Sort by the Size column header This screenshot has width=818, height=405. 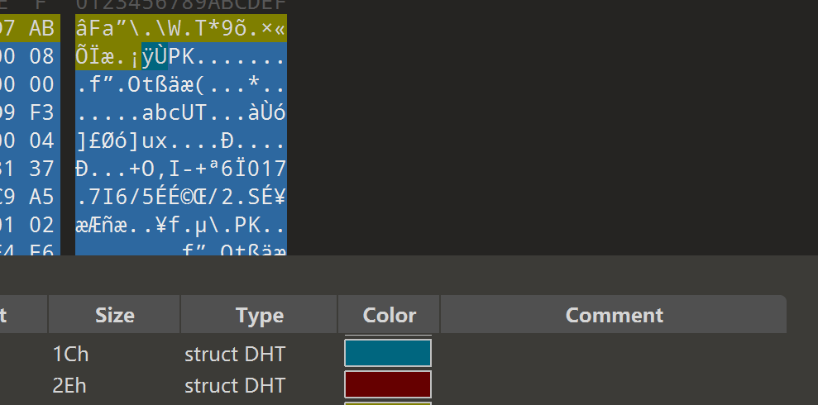tap(114, 315)
